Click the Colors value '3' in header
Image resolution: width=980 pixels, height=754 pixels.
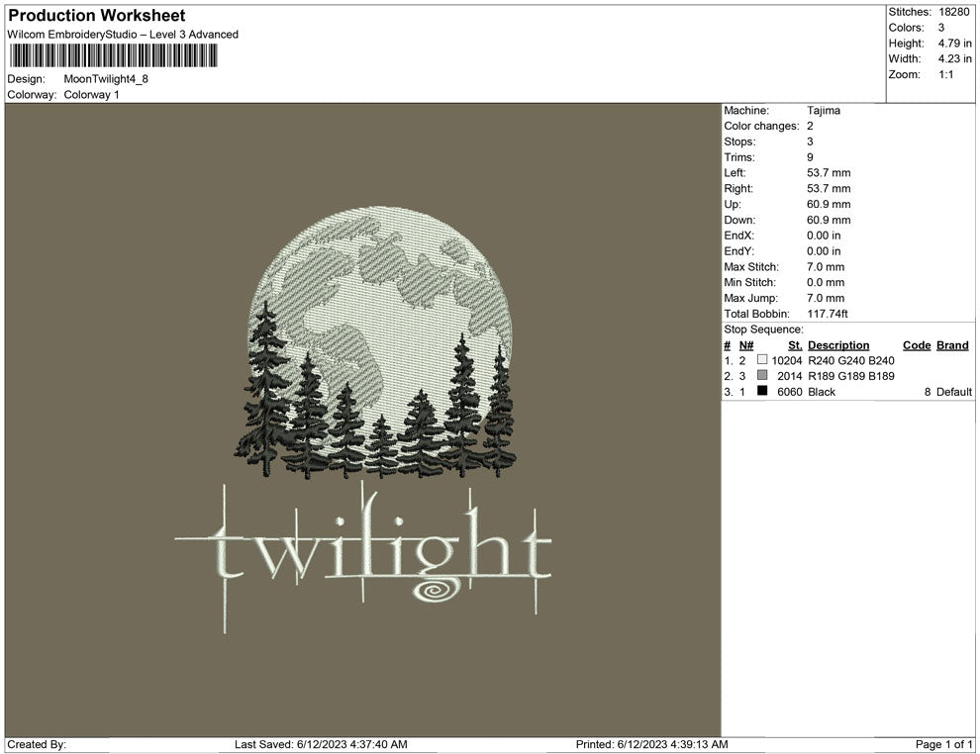941,28
